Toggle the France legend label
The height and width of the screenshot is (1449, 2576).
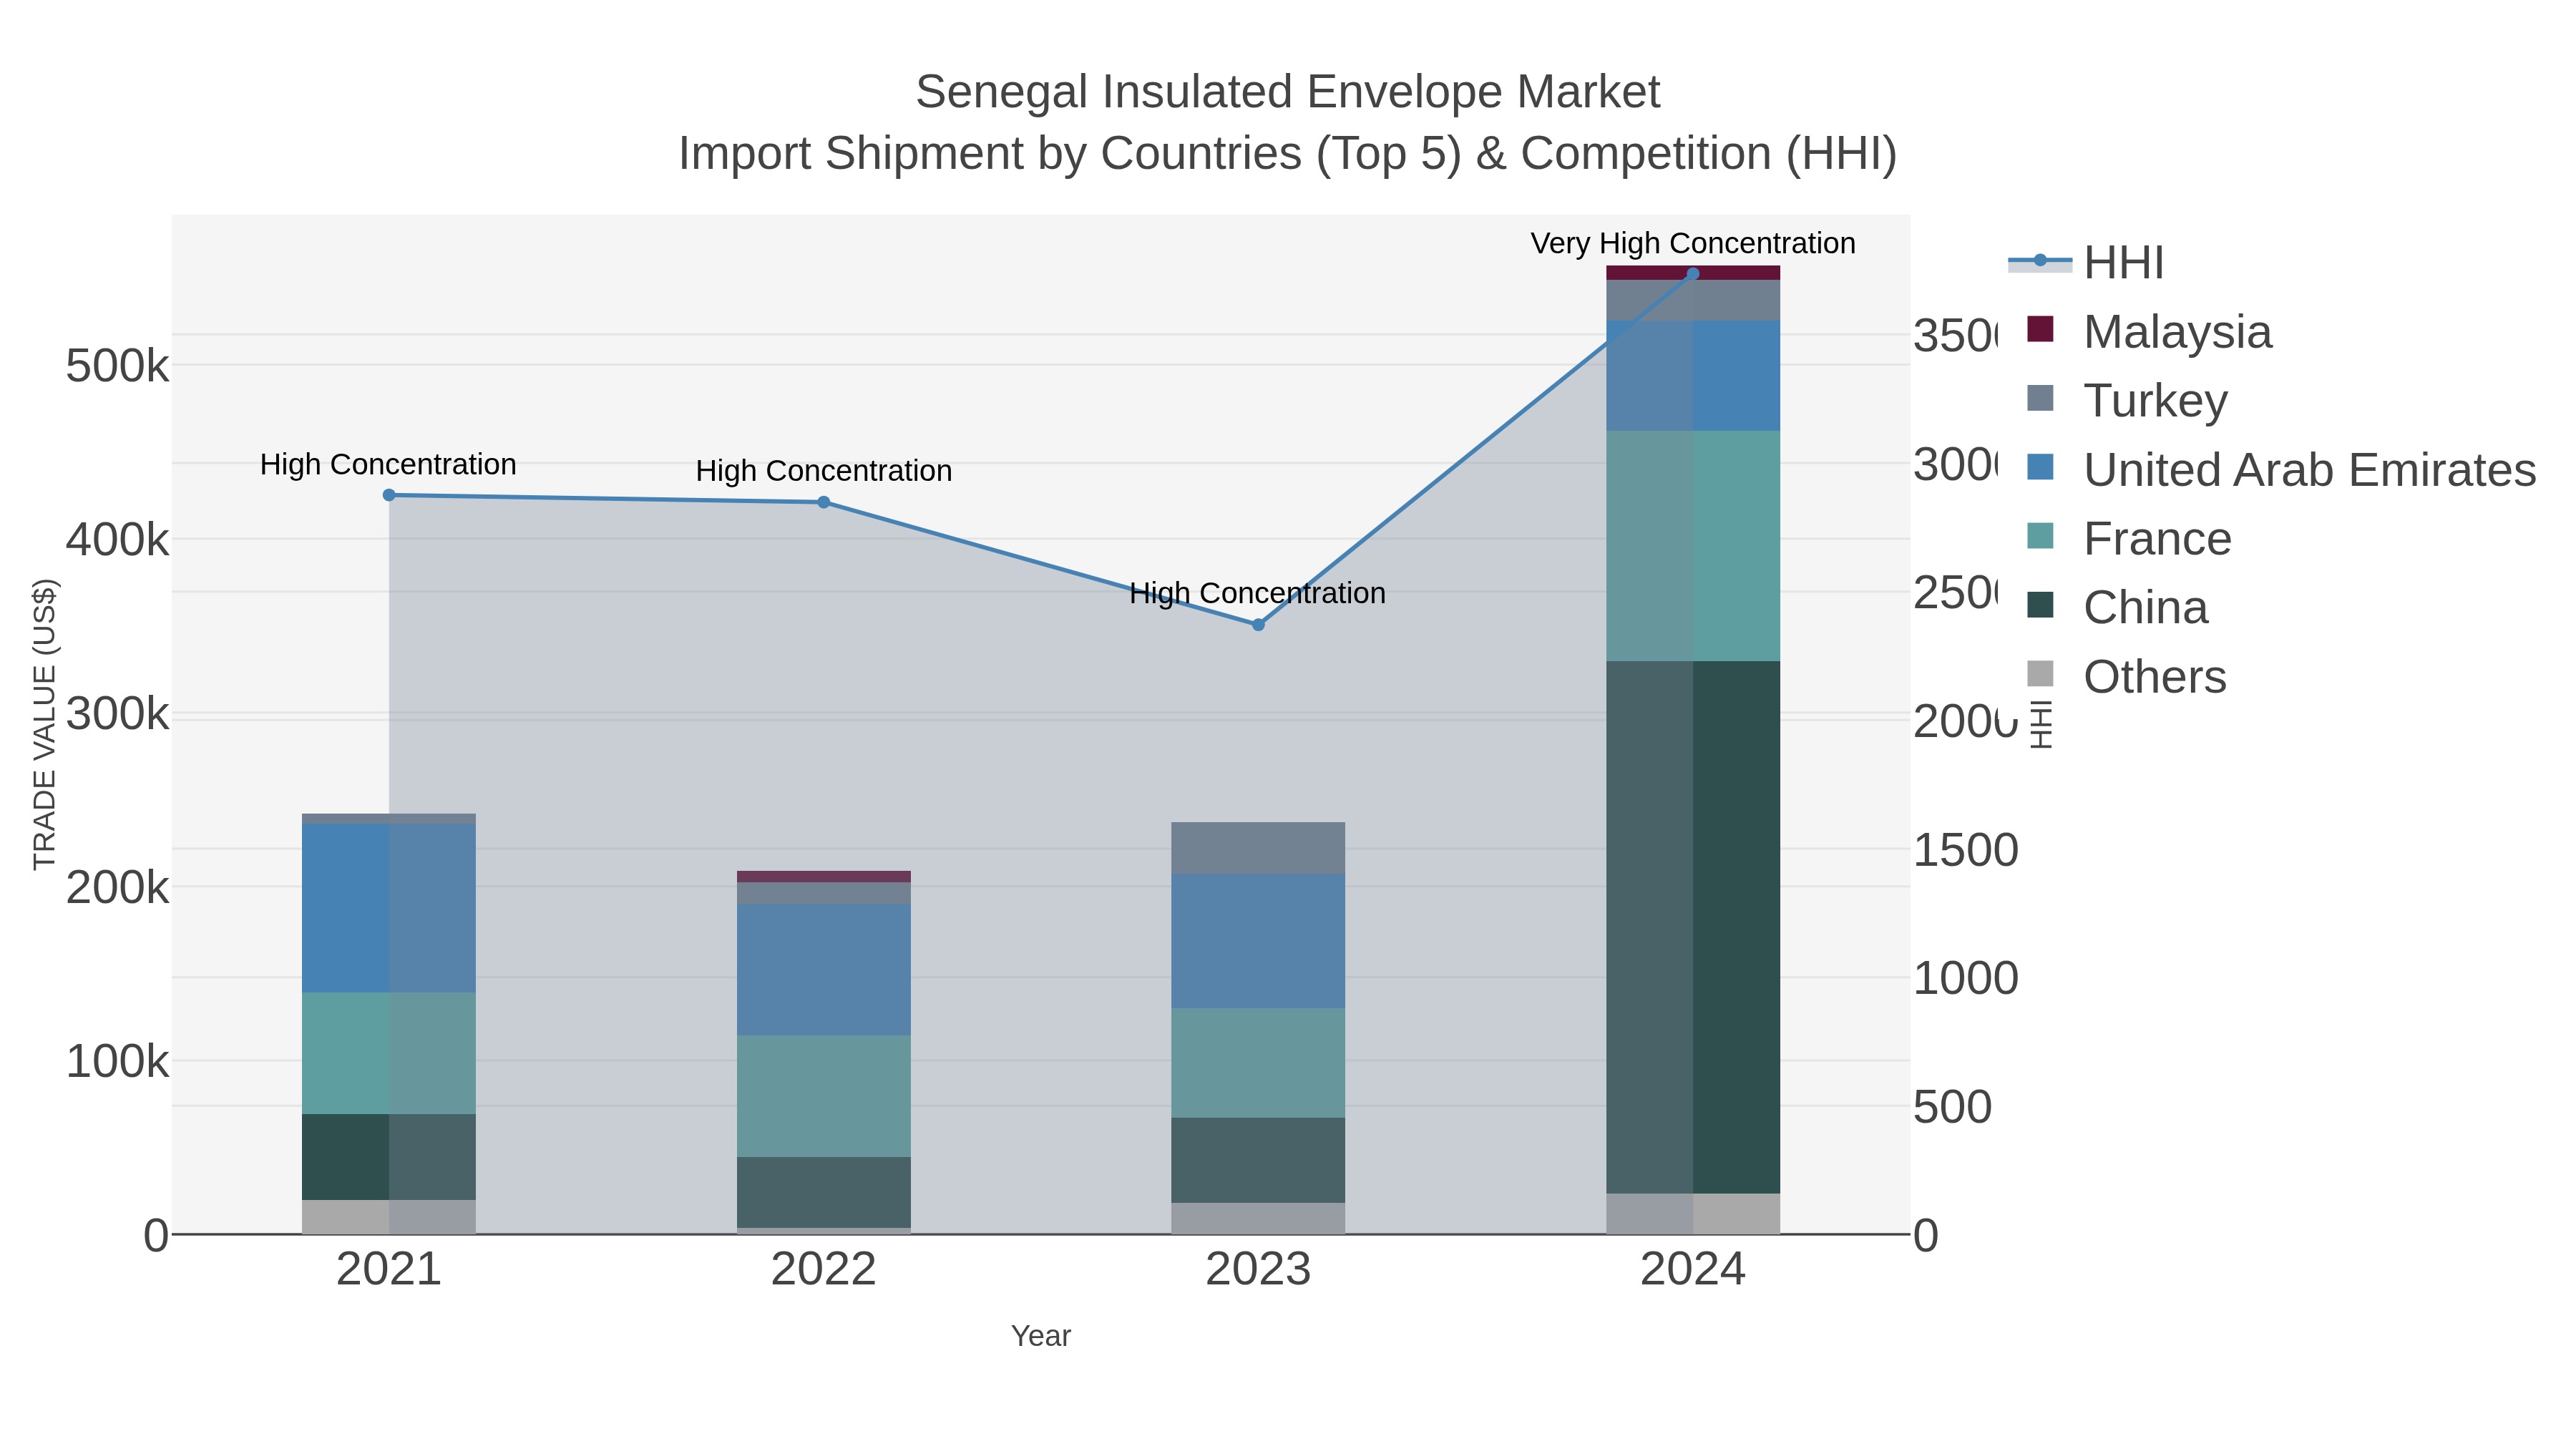click(2157, 539)
